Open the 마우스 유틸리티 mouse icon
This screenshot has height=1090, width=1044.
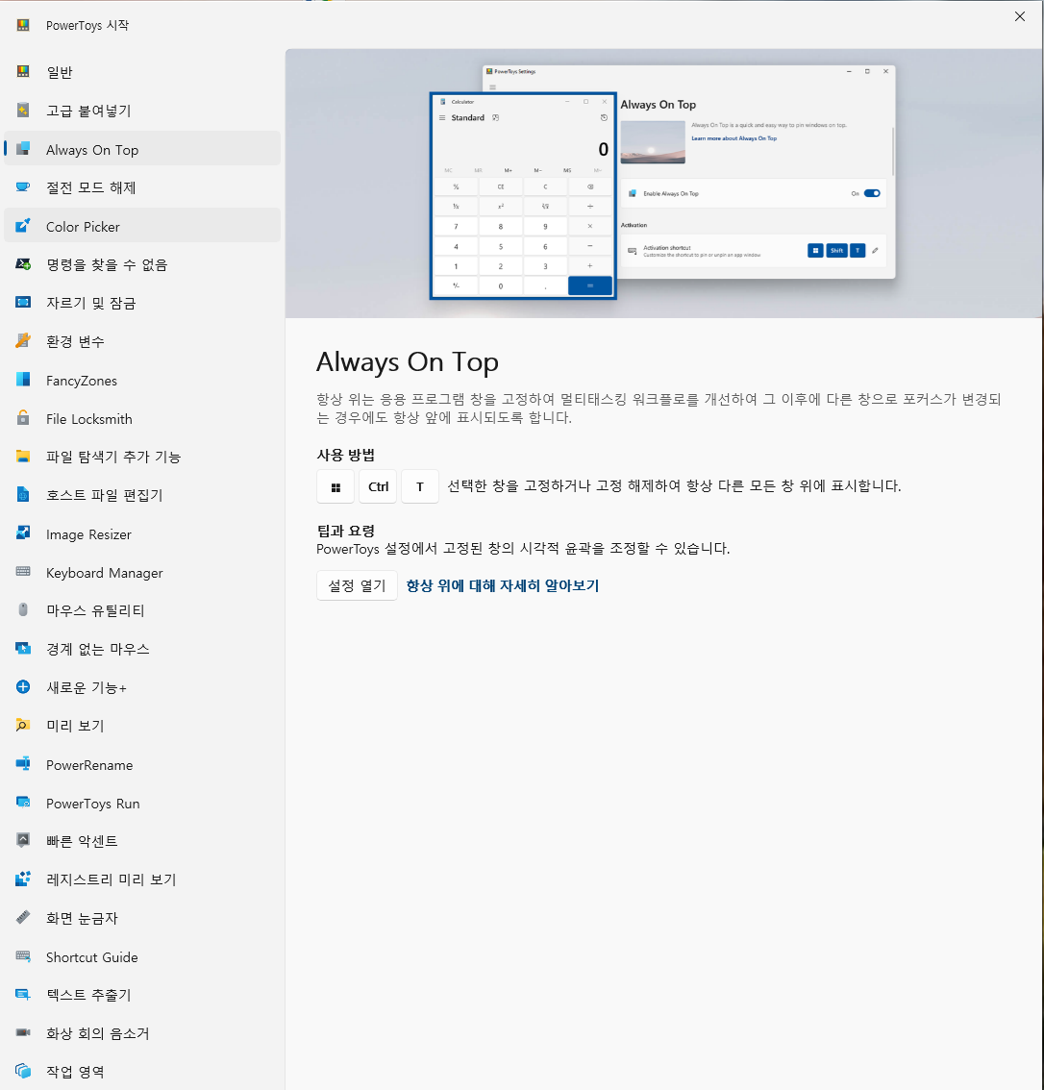[x=23, y=609]
